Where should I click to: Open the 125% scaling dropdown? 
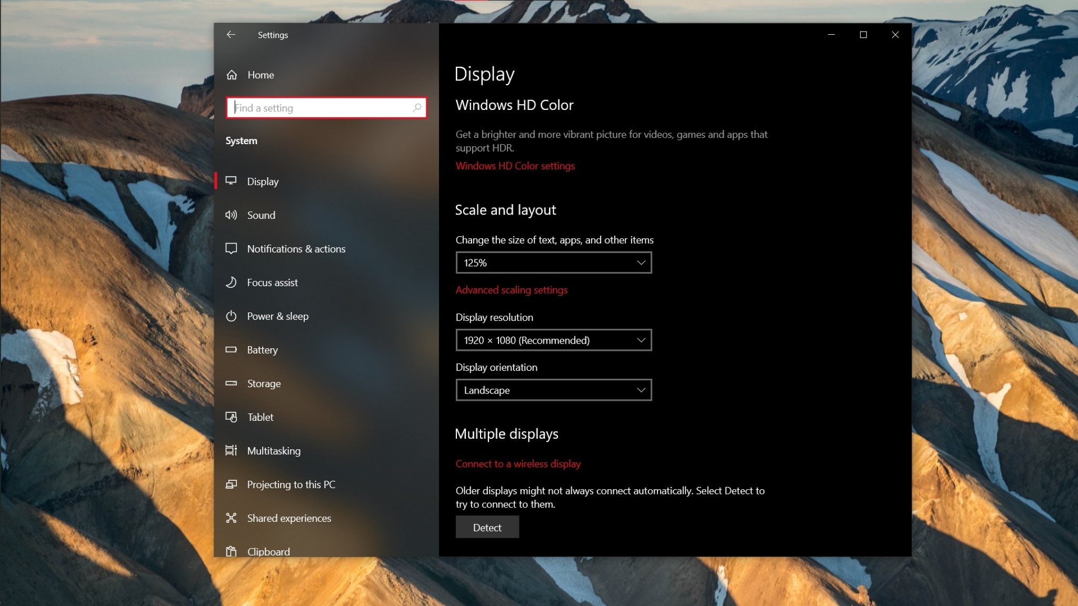pyautogui.click(x=553, y=262)
